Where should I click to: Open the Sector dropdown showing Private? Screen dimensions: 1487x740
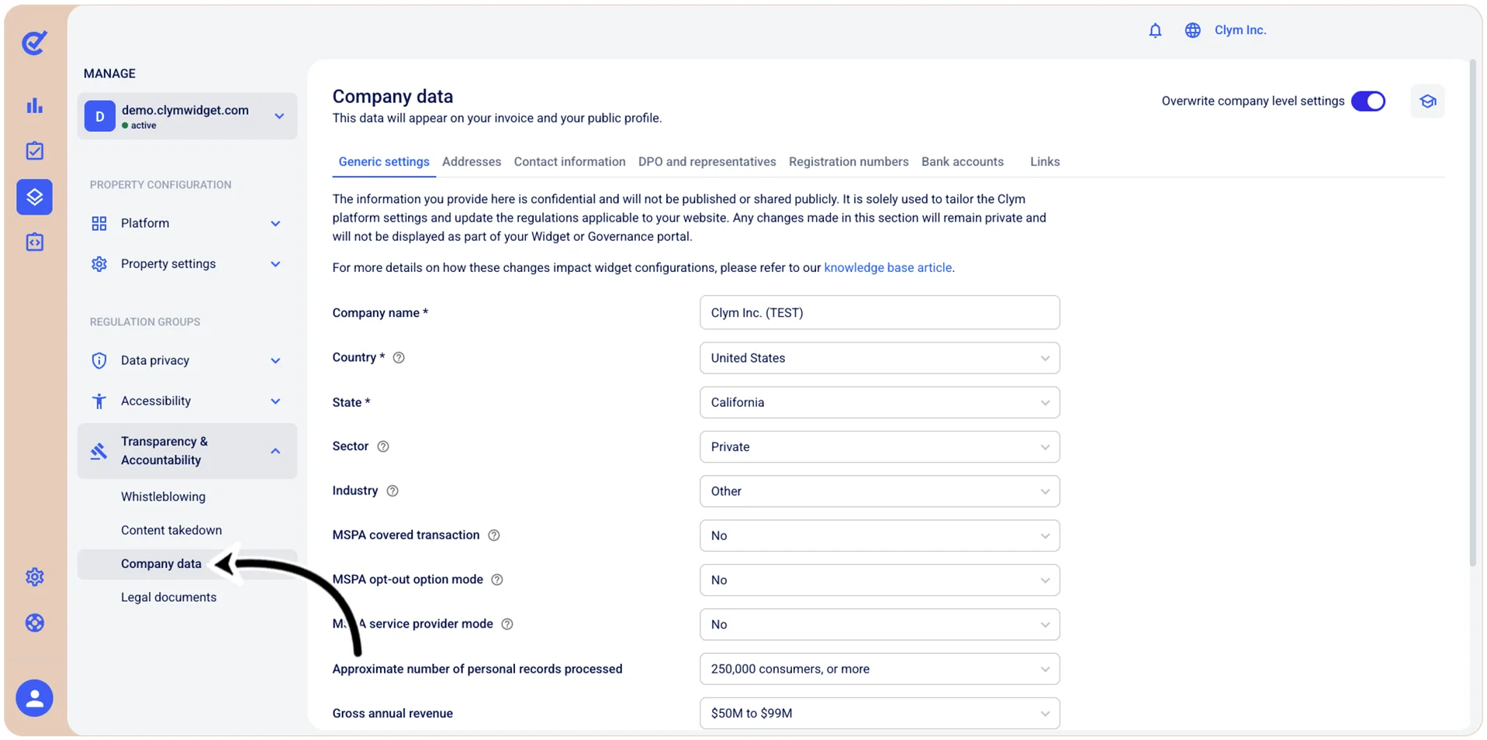click(x=880, y=447)
